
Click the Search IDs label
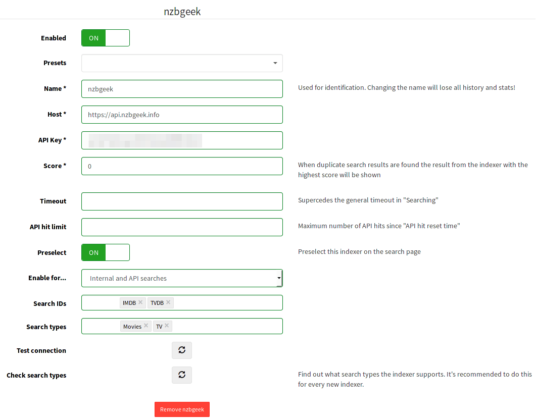point(50,303)
